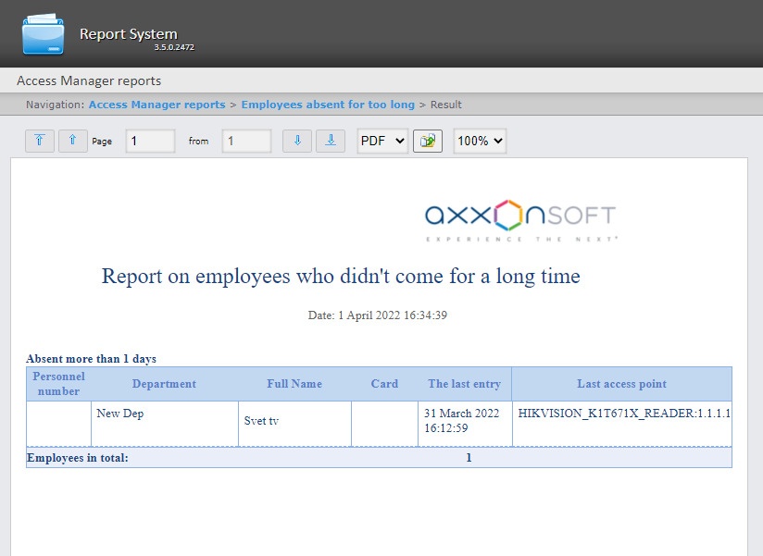The image size is (763, 556).
Task: Go to the first report page
Action: (x=39, y=141)
